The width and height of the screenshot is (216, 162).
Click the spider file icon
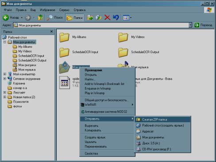click(65, 82)
